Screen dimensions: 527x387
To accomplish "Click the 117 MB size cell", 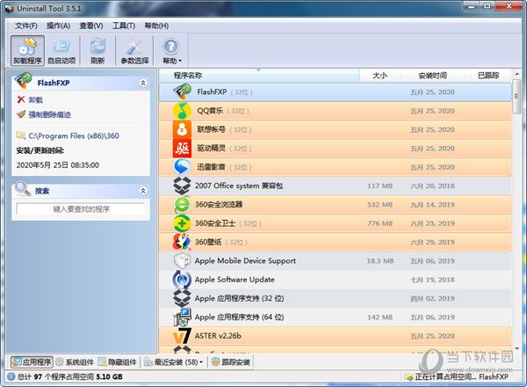I will 379,186.
